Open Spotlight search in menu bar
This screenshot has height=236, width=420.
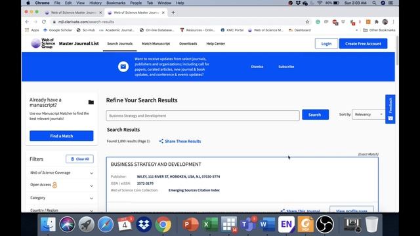[x=374, y=3]
